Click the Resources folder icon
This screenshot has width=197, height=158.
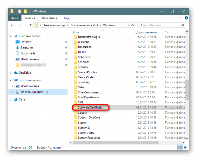click(x=76, y=47)
